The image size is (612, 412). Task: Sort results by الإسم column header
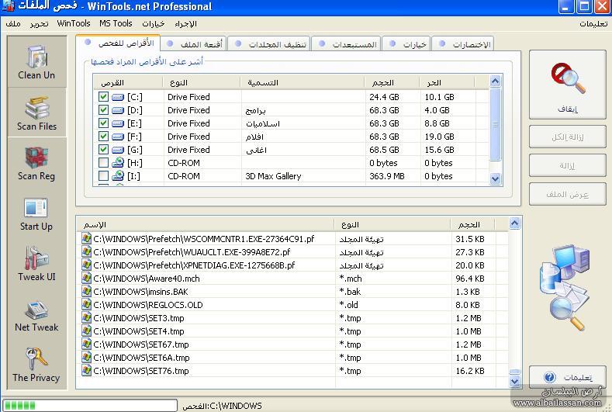[x=206, y=225]
